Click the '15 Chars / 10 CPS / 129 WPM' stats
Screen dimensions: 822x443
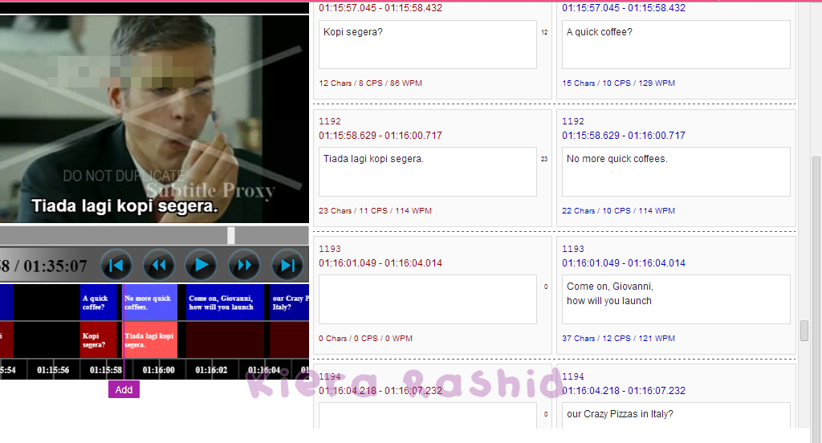point(619,83)
